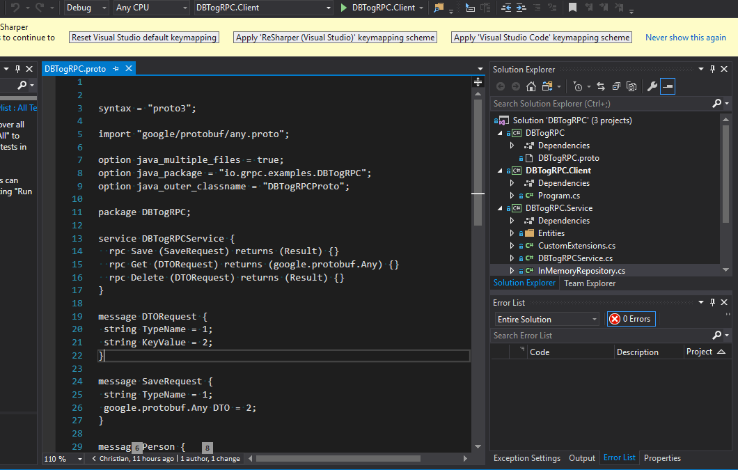Select DBTogRPC.proto in Solution Explorer

point(568,158)
